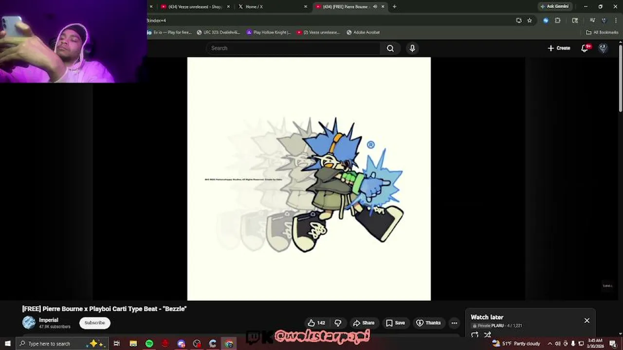Open the Windows Start menu

point(7,344)
